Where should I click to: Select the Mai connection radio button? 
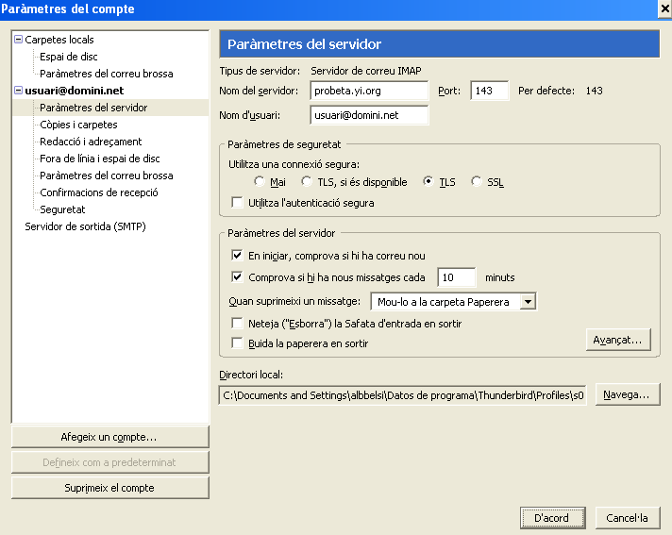259,181
